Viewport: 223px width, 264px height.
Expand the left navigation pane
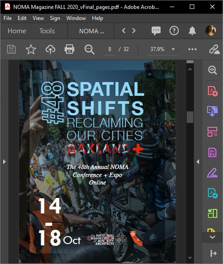[x=4, y=162]
